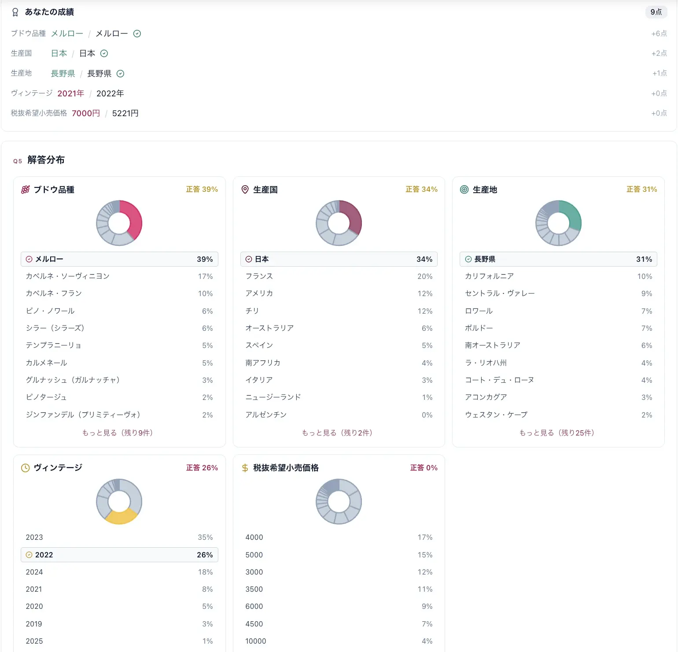Click the 税抜希望小売価格 donut chart
Viewport: 678px width, 652px height.
click(339, 502)
